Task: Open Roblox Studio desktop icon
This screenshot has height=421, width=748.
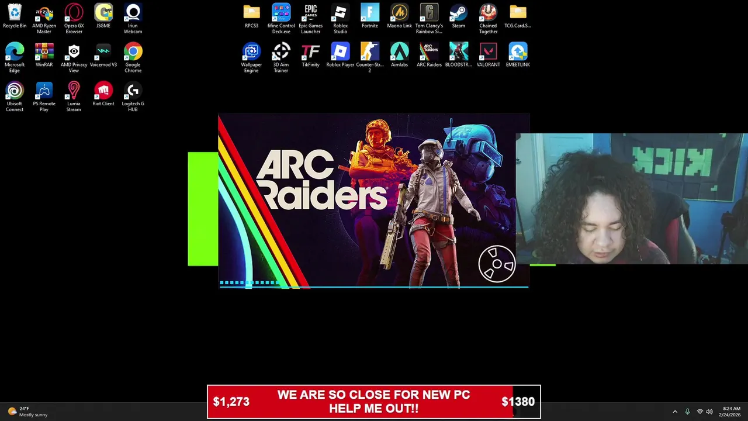Action: pyautogui.click(x=340, y=19)
